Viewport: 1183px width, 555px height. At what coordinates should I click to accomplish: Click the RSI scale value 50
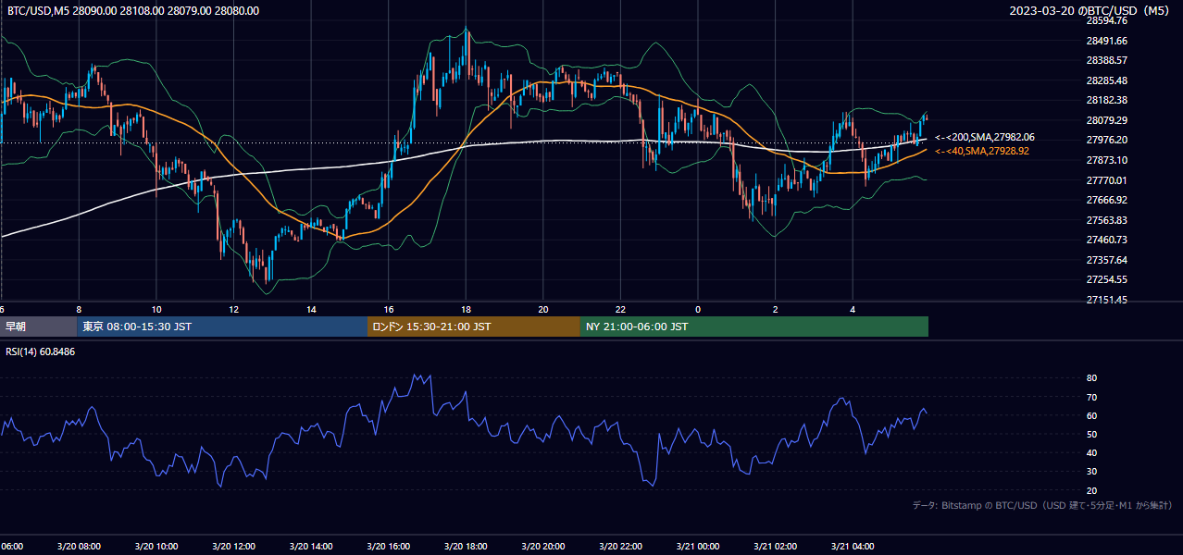point(1092,434)
